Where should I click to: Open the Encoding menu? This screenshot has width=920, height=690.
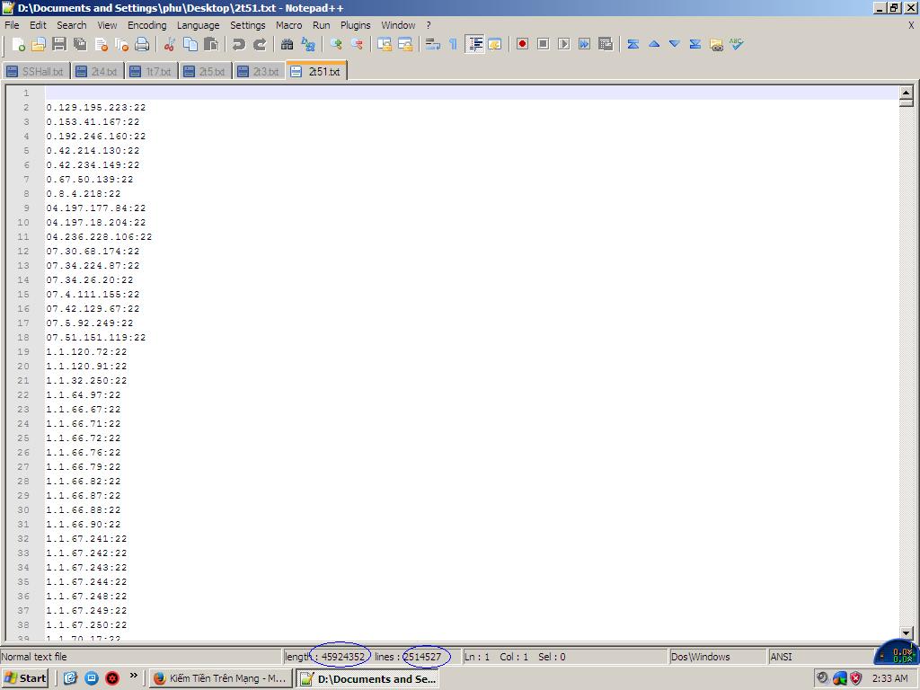[x=146, y=25]
